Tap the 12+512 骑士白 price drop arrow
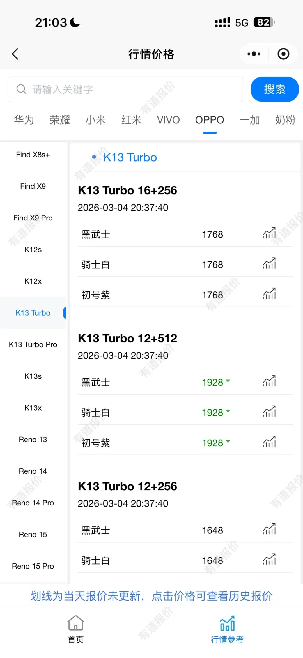Screen dimensions: 303x658 point(228,411)
